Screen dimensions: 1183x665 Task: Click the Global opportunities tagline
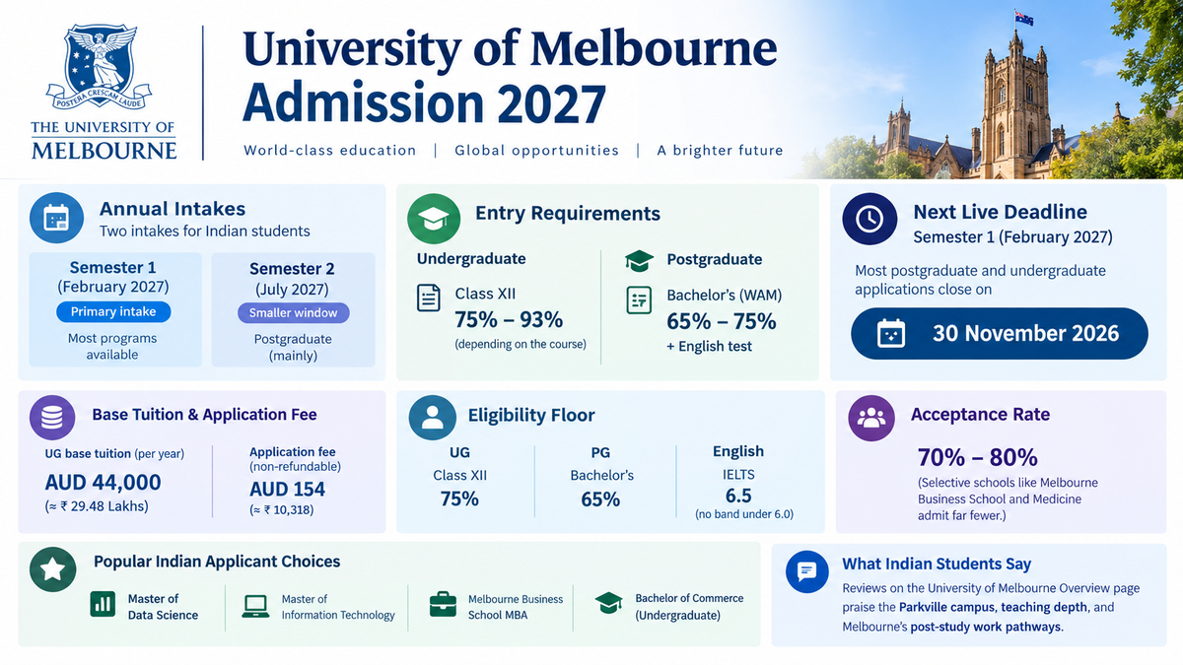point(537,151)
